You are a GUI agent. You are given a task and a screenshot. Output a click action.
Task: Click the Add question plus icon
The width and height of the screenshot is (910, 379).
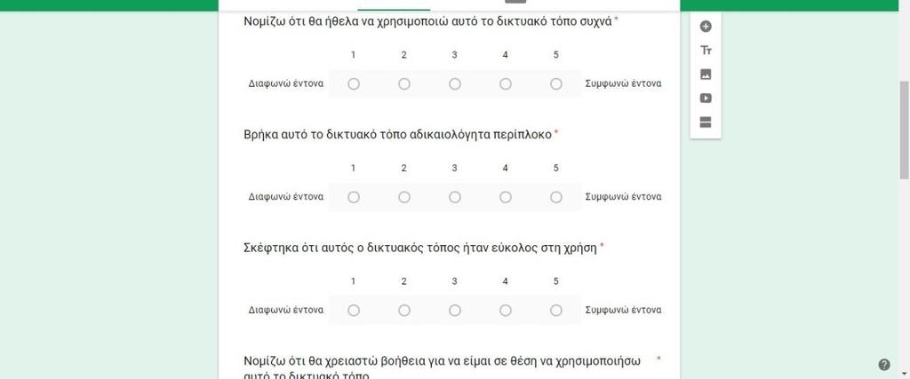tap(706, 26)
